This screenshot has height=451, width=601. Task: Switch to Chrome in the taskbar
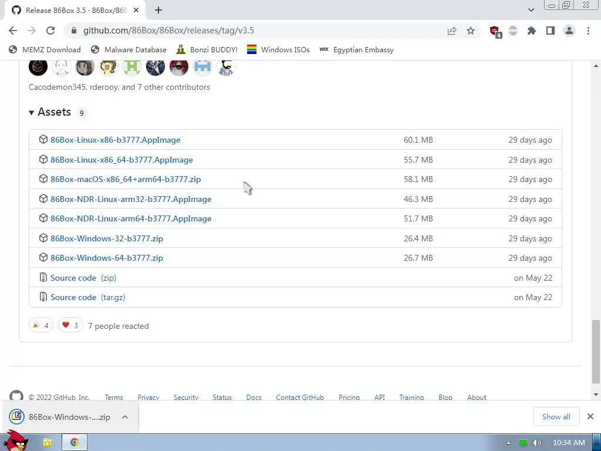tap(75, 443)
